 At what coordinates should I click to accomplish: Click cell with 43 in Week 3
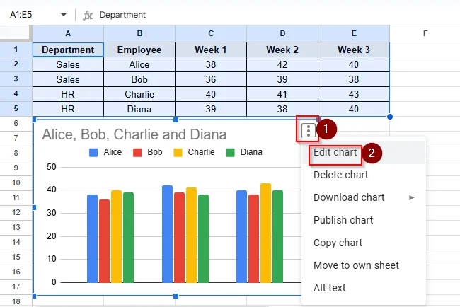pos(354,94)
